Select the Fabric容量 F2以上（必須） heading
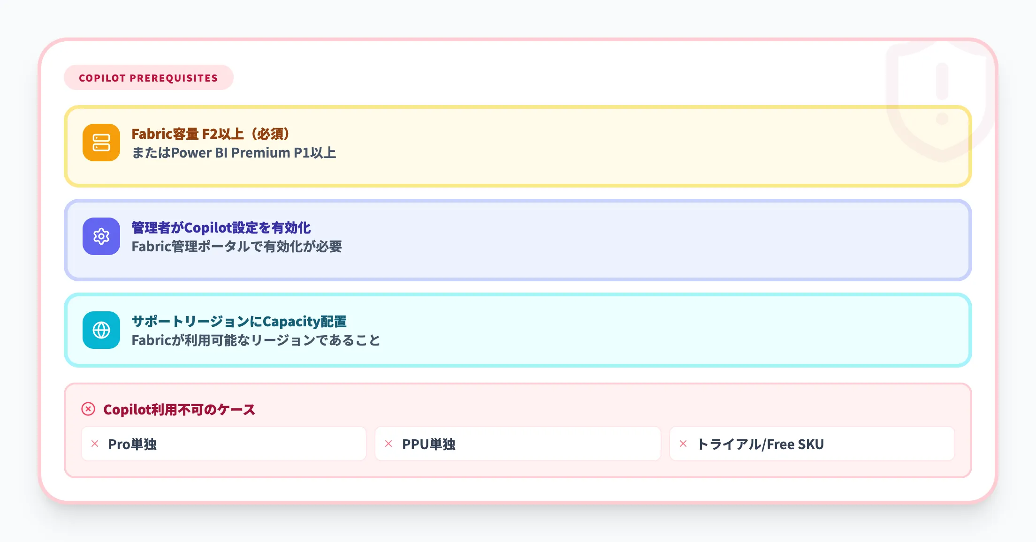 (211, 134)
